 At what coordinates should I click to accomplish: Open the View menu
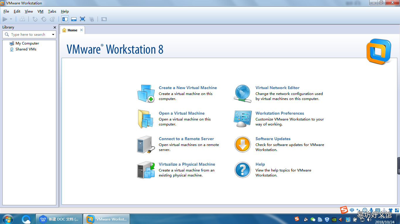pyautogui.click(x=29, y=11)
